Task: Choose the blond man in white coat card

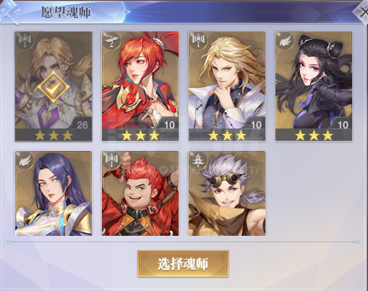Action: (227, 86)
